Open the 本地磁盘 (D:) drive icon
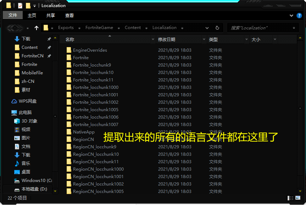The height and width of the screenshot is (205, 306). pos(17,190)
